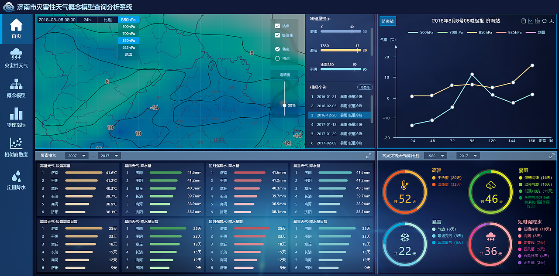This screenshot has height=276, width=559.
Task: Open the 首页 home icon in sidebar
Action: pos(16,24)
